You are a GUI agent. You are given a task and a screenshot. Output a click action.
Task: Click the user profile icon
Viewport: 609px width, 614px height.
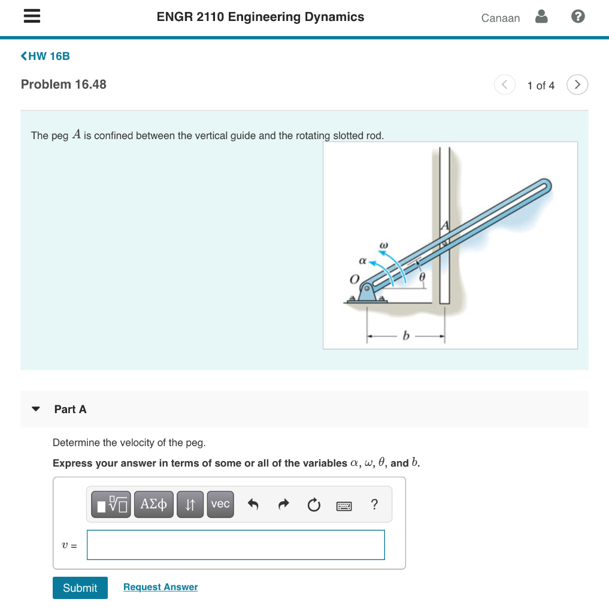541,16
